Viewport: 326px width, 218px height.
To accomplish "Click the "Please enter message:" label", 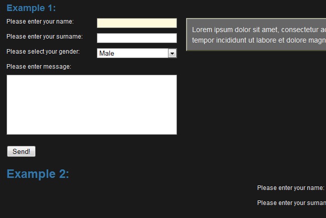I will coord(39,67).
